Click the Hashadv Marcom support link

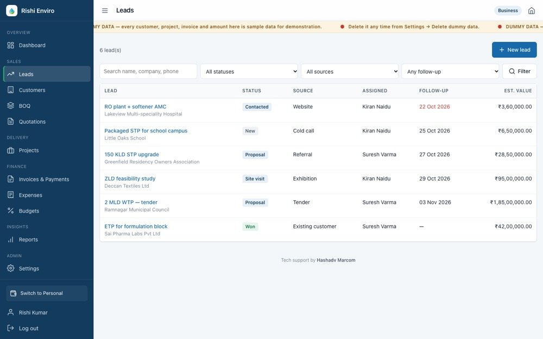tap(336, 260)
